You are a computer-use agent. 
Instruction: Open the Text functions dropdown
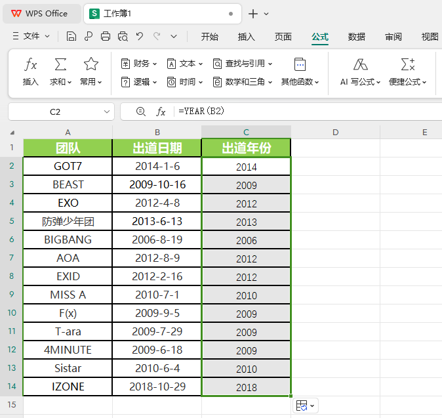(x=185, y=64)
